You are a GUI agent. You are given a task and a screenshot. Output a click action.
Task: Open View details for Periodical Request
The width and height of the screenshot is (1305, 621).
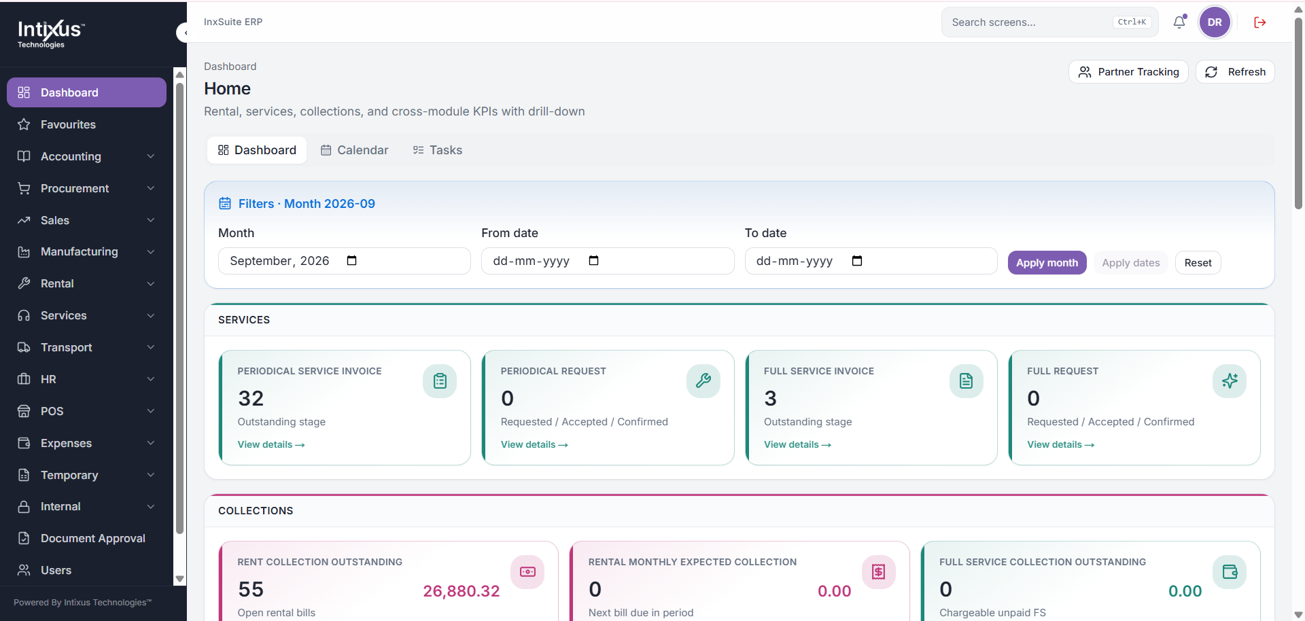[534, 444]
